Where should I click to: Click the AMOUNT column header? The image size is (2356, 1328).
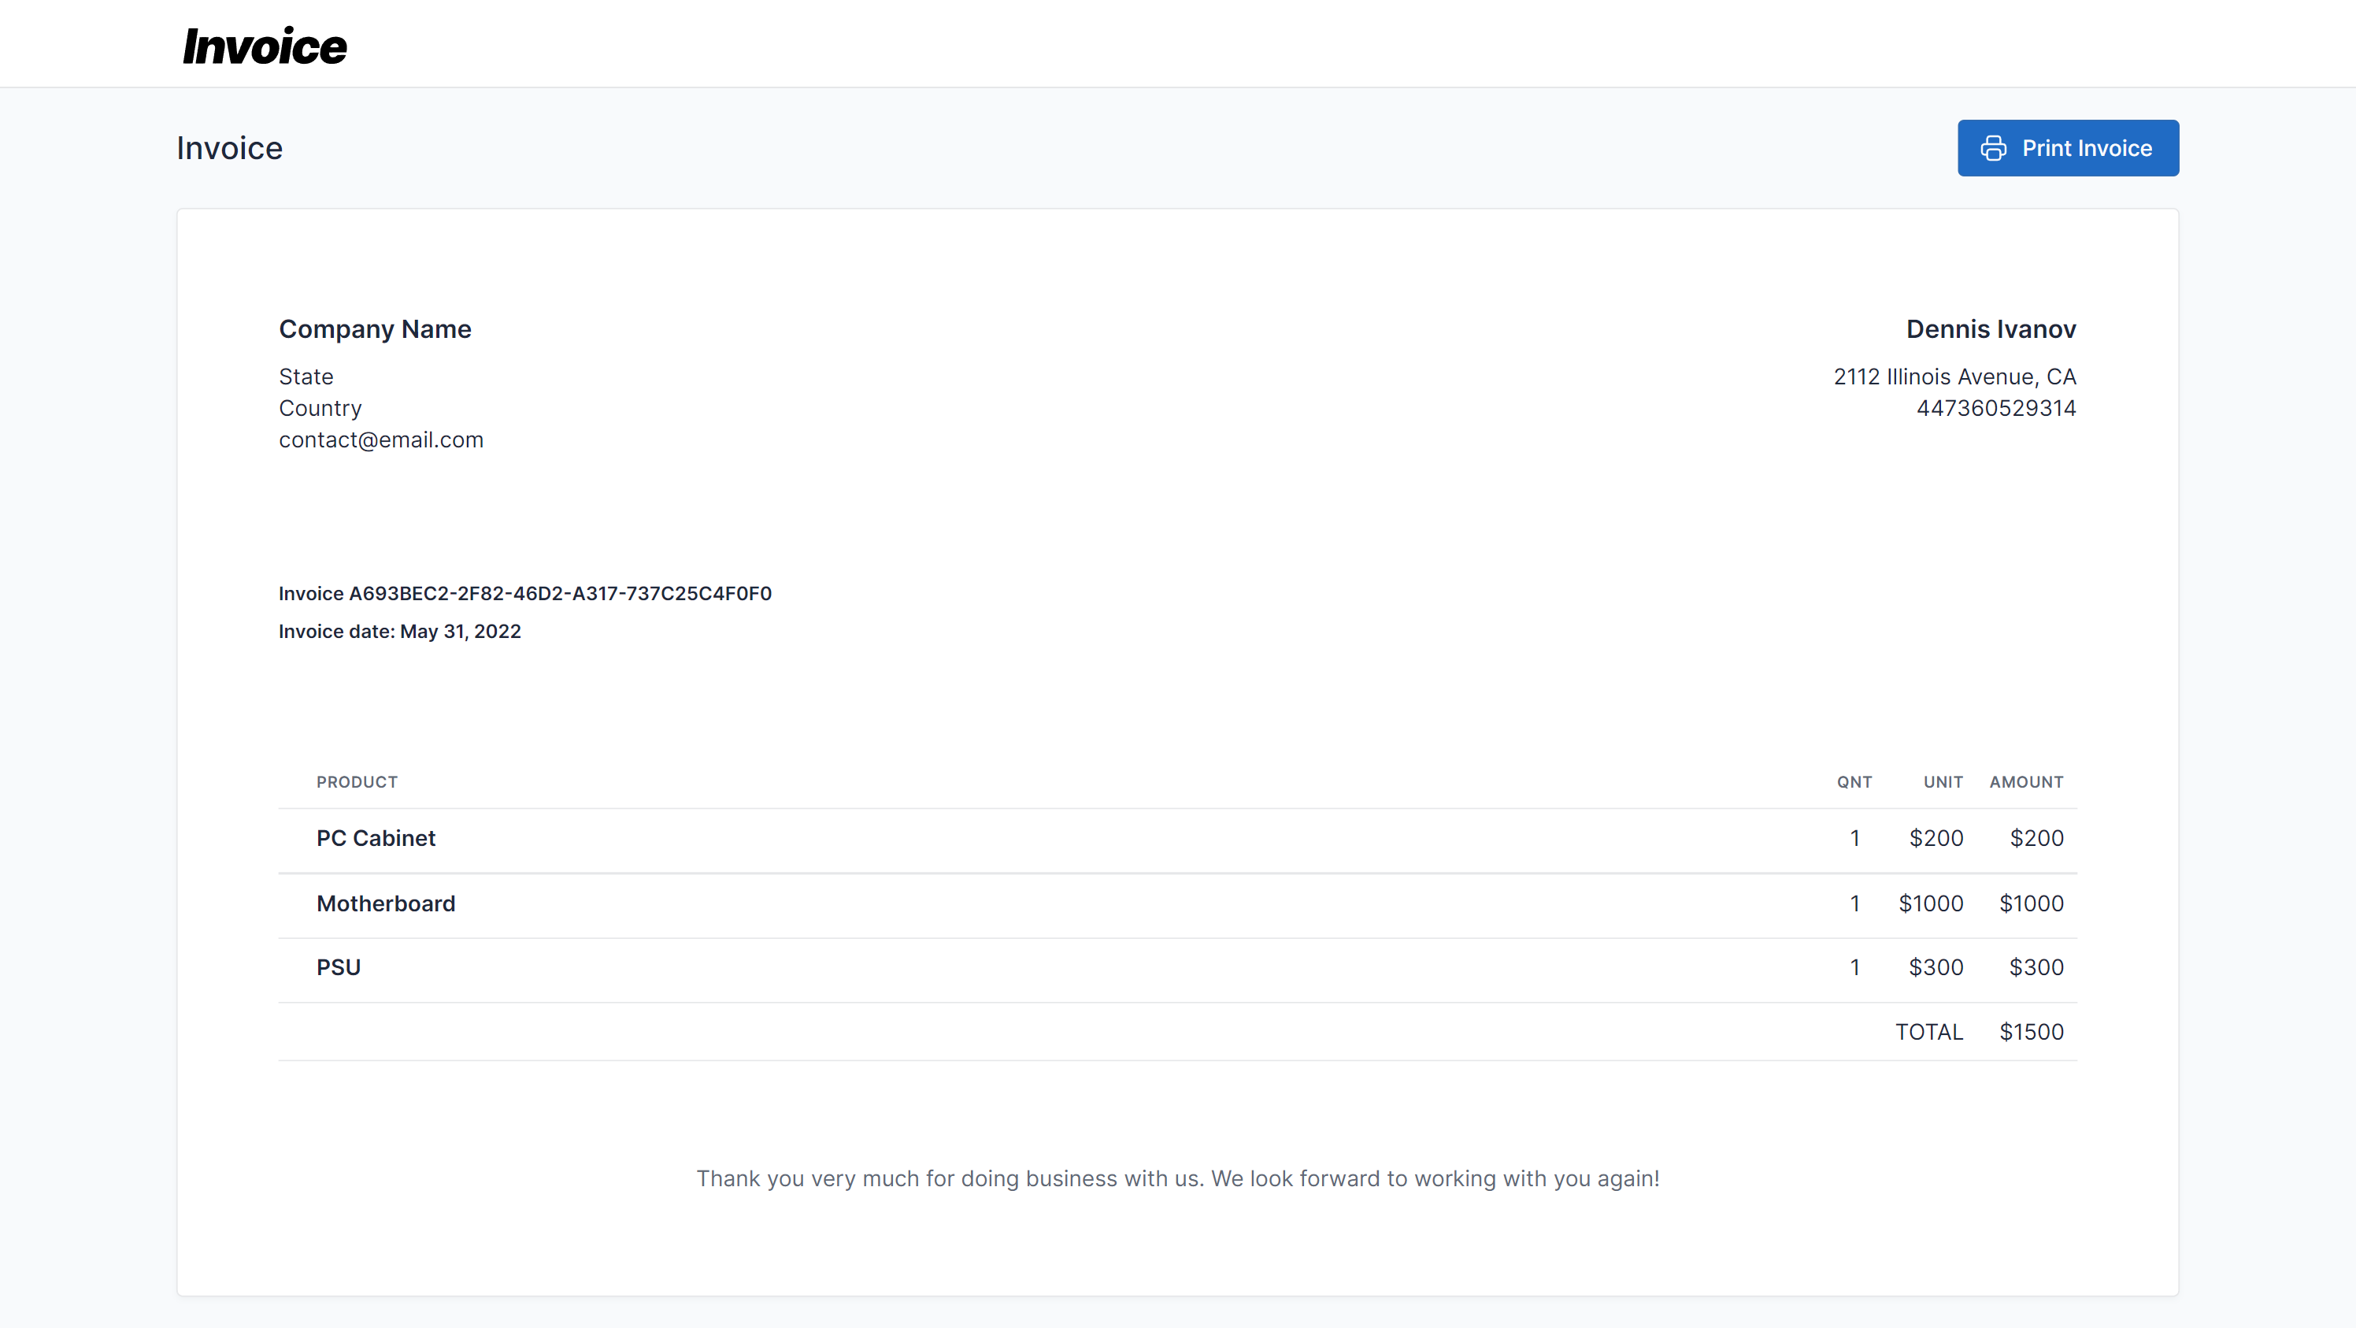pos(2027,782)
